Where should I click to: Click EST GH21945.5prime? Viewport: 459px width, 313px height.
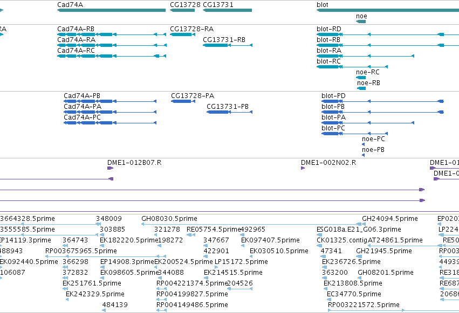[384, 251]
